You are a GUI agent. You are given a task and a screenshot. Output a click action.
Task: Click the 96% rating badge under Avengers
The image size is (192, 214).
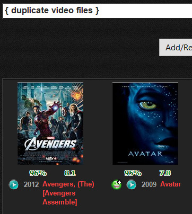tap(38, 173)
